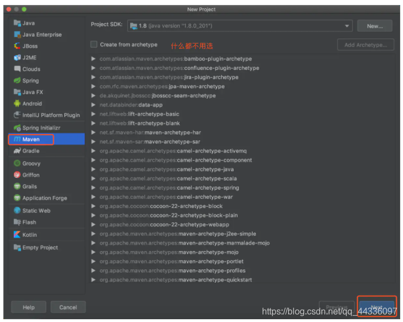Click the Help button
The image size is (403, 322).
(28, 307)
